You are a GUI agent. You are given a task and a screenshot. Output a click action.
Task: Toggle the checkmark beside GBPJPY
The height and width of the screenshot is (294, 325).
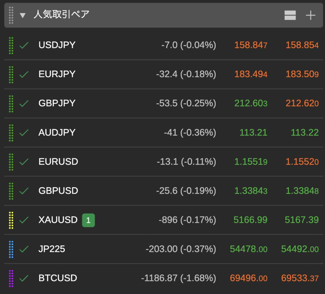tap(24, 104)
